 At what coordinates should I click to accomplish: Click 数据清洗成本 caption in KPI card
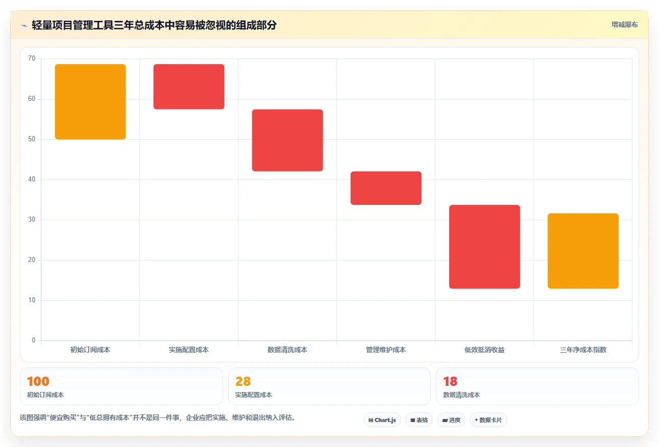click(461, 395)
